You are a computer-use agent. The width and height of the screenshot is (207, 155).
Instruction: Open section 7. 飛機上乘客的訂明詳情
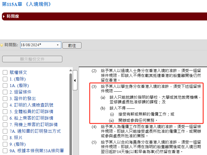[x=34, y=125]
